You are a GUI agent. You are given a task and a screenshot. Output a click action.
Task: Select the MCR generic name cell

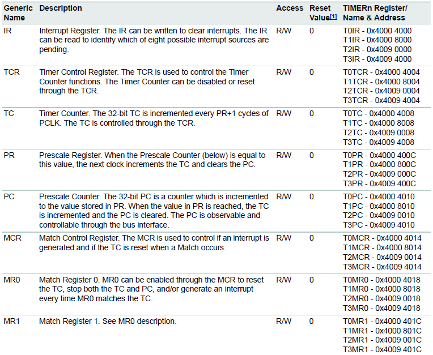coord(12,238)
